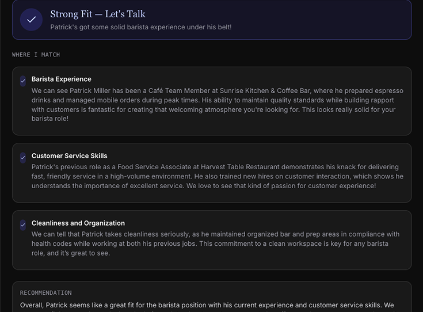Select the "Strong Fit — Let's Talk" heading
423x312 pixels.
pyautogui.click(x=98, y=14)
